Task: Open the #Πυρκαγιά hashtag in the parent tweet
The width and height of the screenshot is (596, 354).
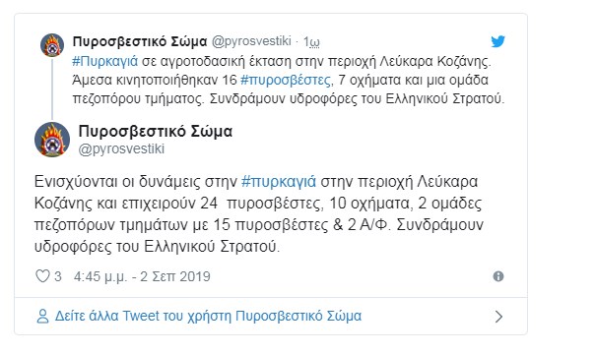Action: coord(104,61)
